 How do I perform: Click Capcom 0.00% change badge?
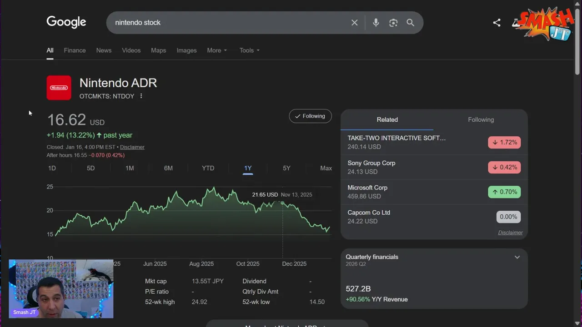coord(508,217)
